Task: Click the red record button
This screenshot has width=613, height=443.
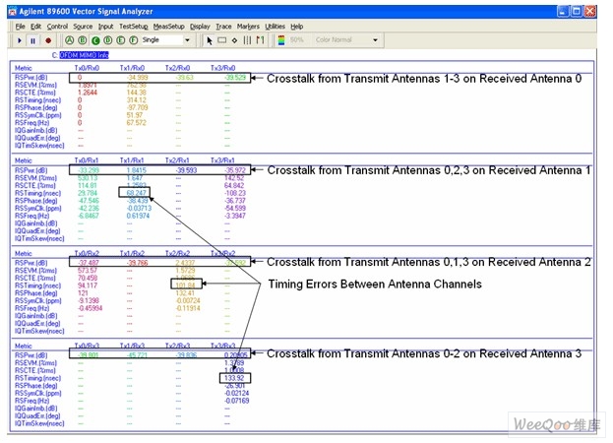Action: click(48, 40)
